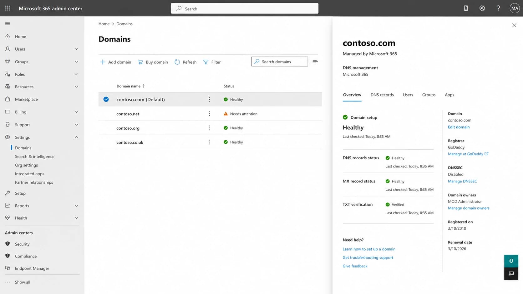Click the Billing card icon
The width and height of the screenshot is (523, 294).
[8, 112]
